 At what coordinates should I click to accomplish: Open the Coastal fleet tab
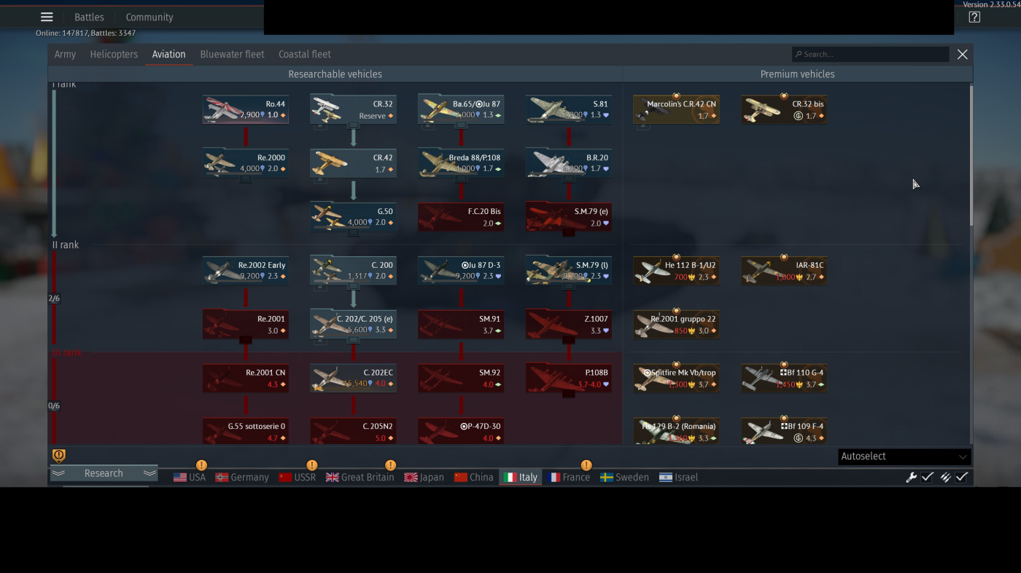[x=305, y=55]
